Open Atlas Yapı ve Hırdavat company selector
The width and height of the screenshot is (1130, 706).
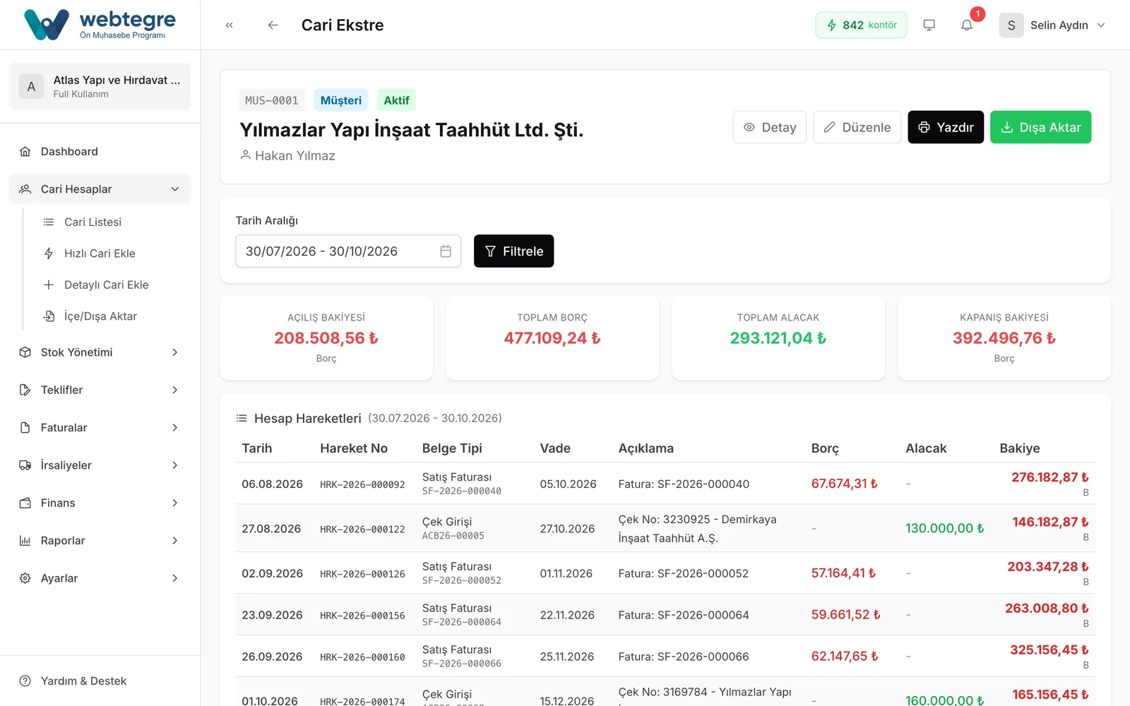coord(100,86)
